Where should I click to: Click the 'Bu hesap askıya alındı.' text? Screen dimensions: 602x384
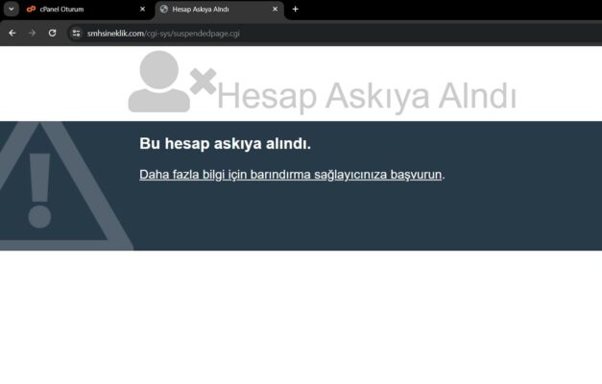point(225,144)
